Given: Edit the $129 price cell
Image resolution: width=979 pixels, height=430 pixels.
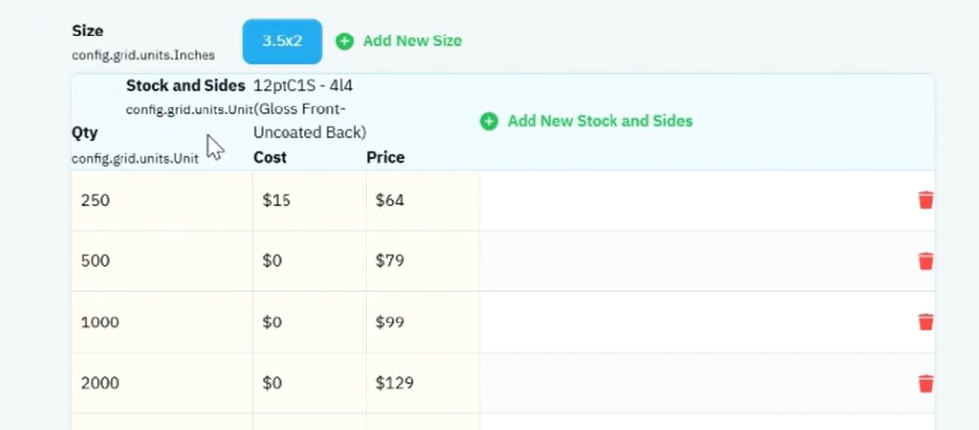Looking at the screenshot, I should [423, 383].
